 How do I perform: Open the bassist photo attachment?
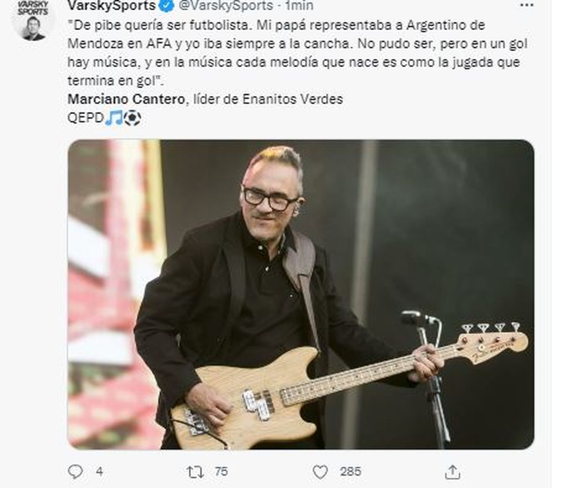(301, 294)
